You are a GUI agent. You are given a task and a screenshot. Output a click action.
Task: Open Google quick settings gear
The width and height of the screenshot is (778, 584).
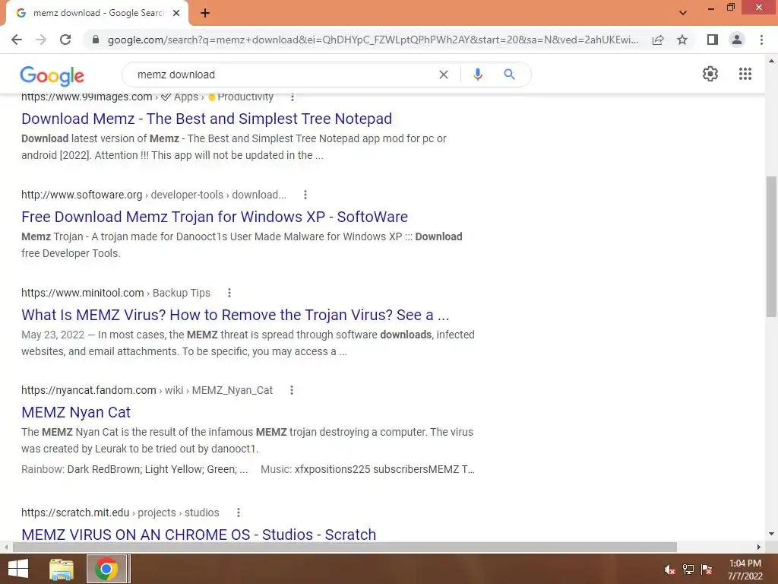tap(710, 74)
